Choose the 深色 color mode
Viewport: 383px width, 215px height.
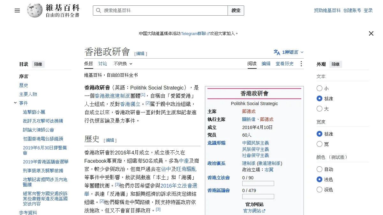319,190
